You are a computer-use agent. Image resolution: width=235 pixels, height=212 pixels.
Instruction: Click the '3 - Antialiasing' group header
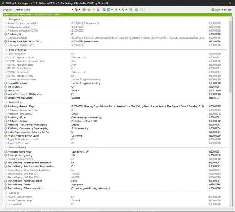click(14, 102)
